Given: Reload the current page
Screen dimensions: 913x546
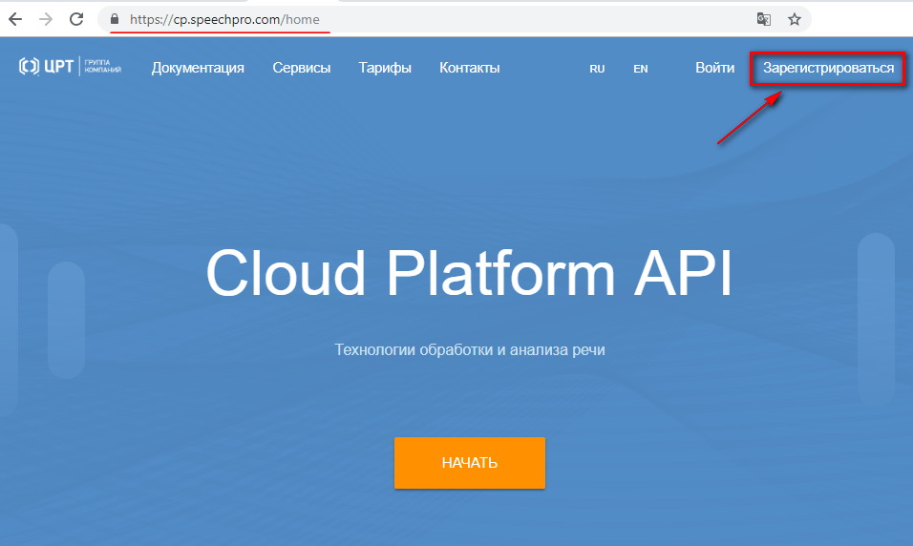Looking at the screenshot, I should click(x=77, y=19).
